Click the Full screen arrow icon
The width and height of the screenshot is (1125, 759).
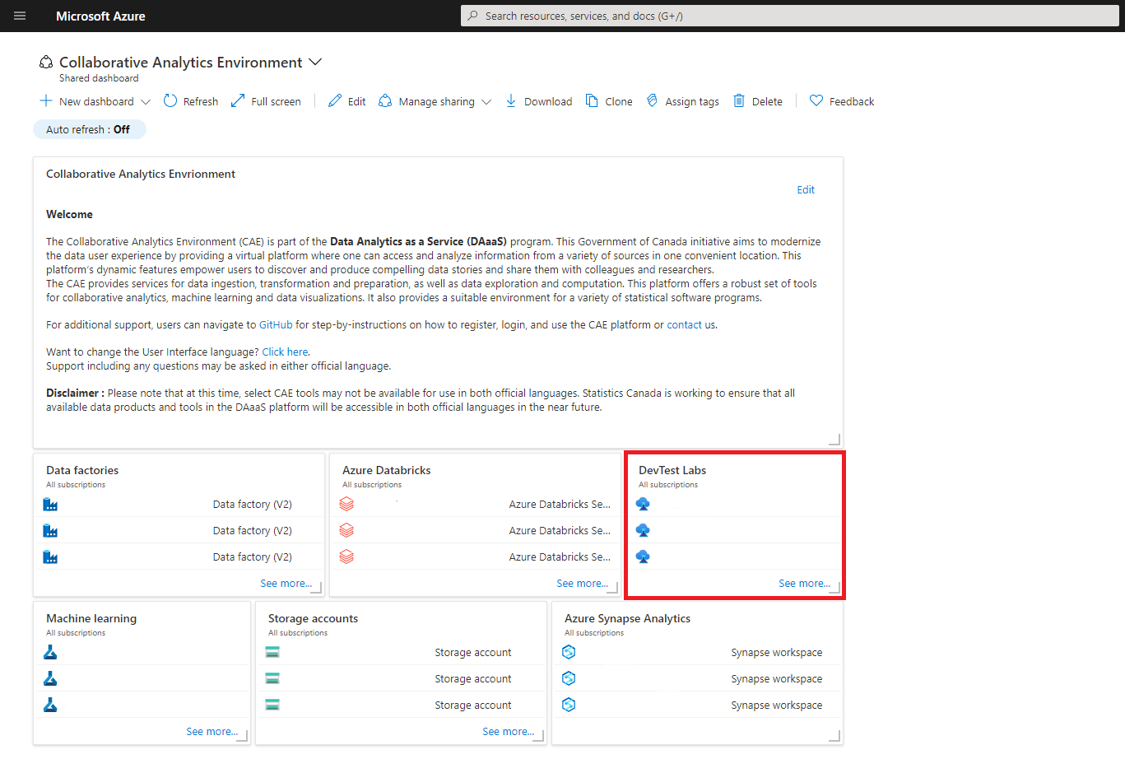(238, 100)
